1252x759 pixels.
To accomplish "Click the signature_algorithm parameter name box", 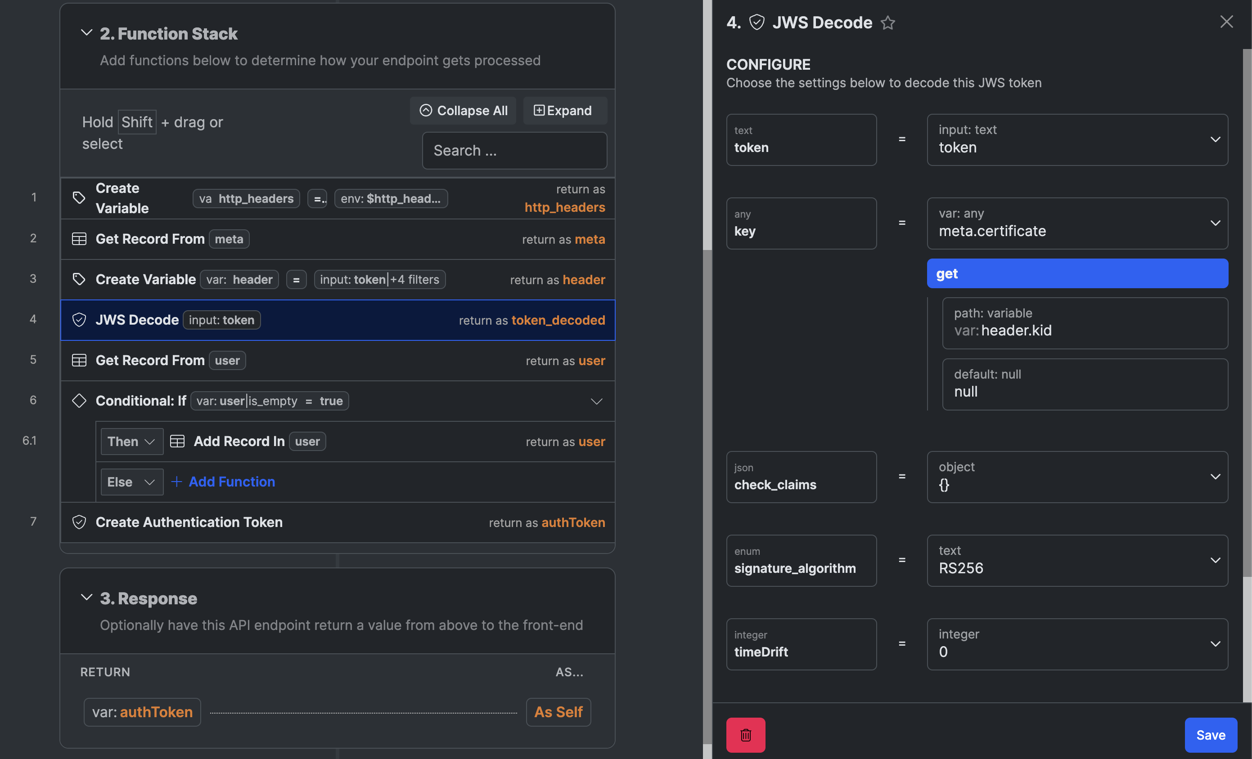I will [x=802, y=561].
